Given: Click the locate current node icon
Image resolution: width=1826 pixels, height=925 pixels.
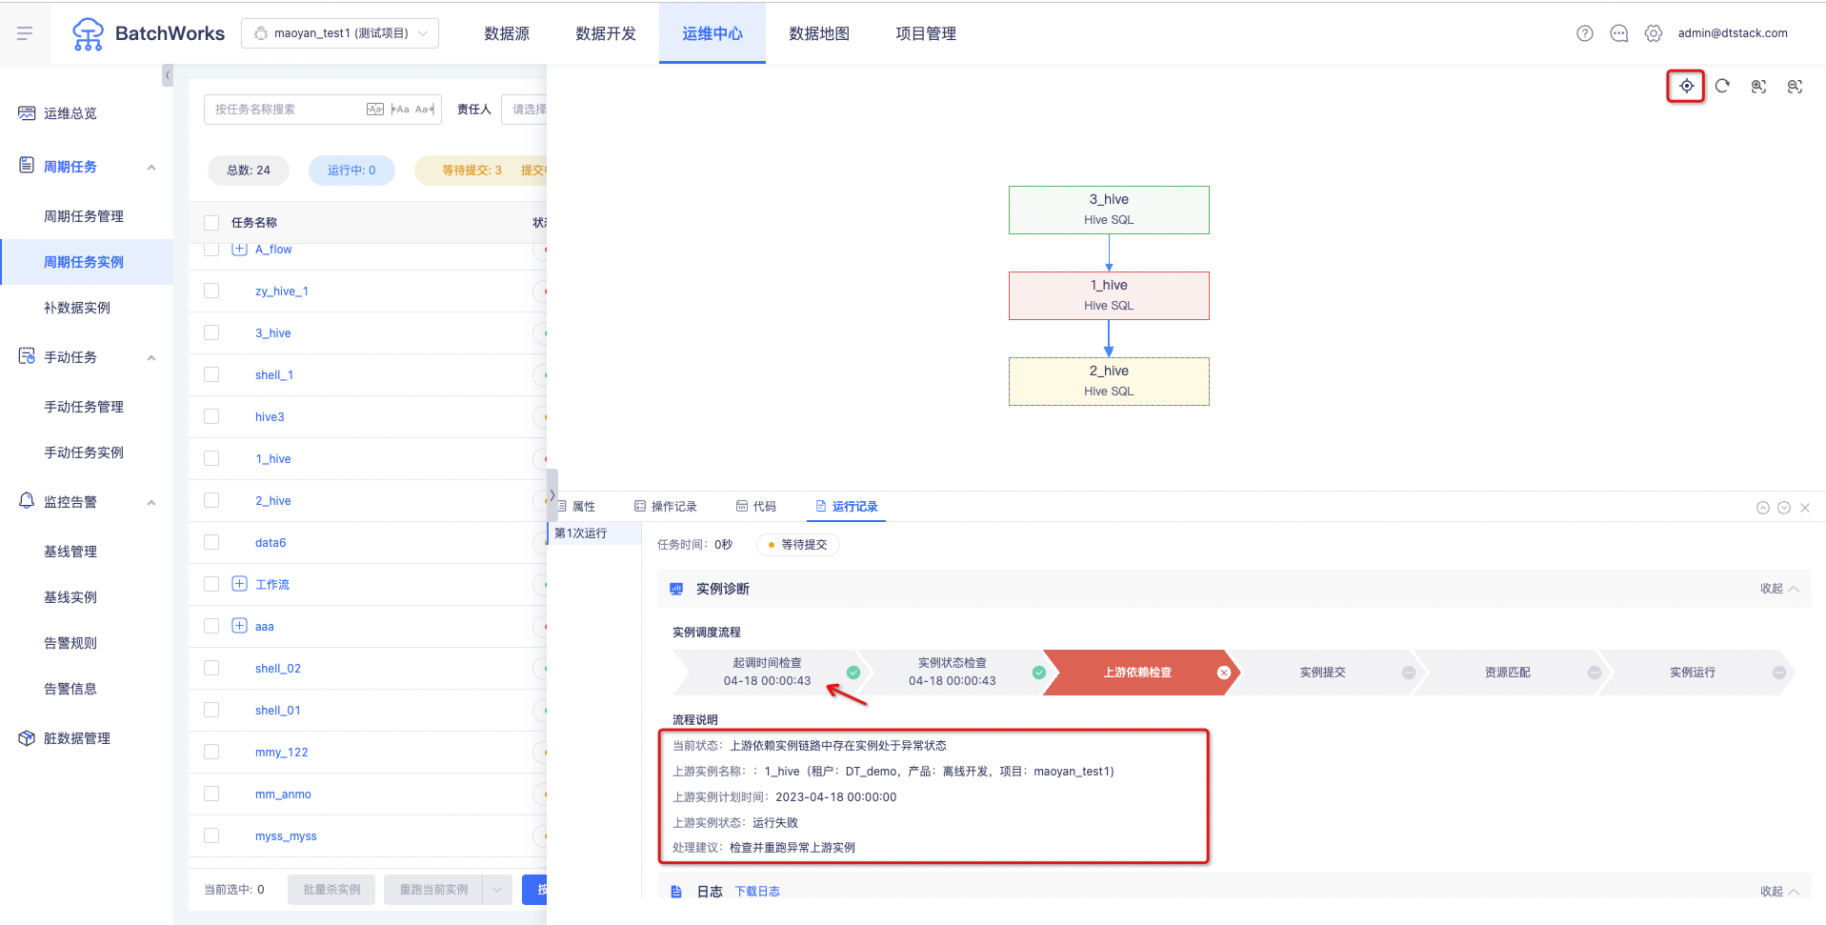Looking at the screenshot, I should (x=1686, y=86).
